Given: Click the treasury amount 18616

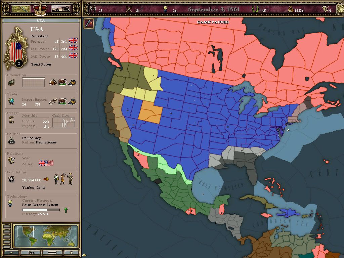Looking at the screenshot, I should click(x=299, y=10).
